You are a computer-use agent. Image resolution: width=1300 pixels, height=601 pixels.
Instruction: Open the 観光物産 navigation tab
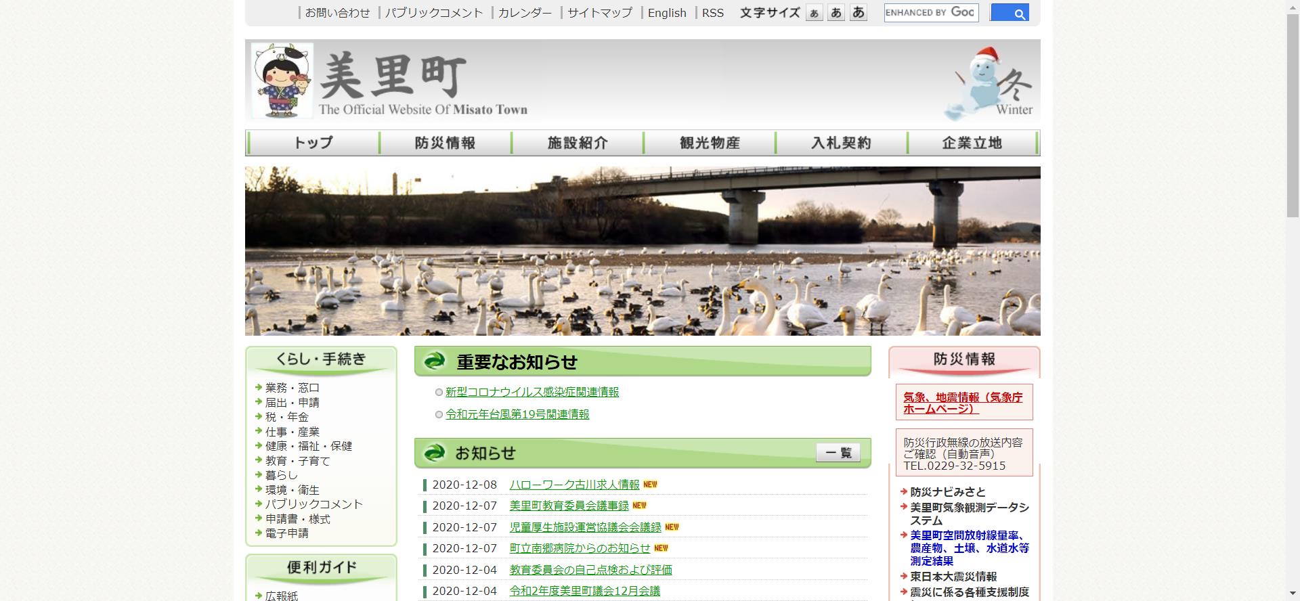pos(709,143)
